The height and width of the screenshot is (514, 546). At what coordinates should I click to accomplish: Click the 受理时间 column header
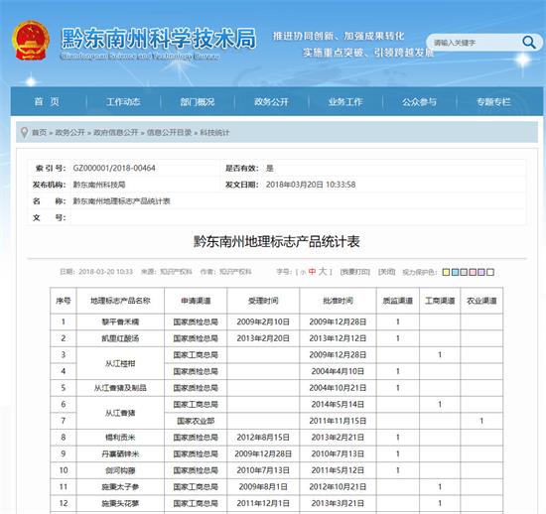[263, 301]
